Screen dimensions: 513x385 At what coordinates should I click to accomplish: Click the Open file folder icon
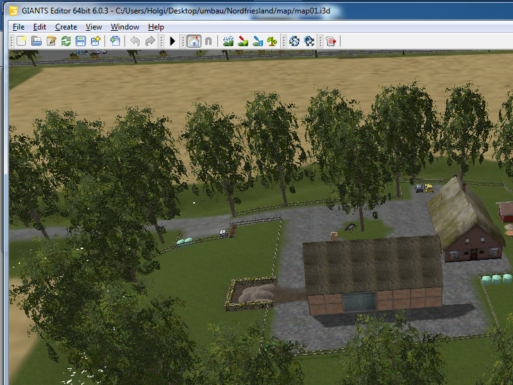pos(37,41)
